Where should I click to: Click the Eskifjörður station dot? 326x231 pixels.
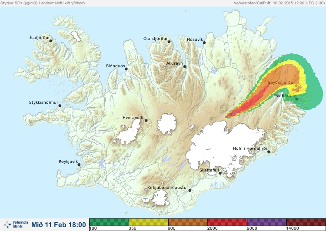point(296,99)
